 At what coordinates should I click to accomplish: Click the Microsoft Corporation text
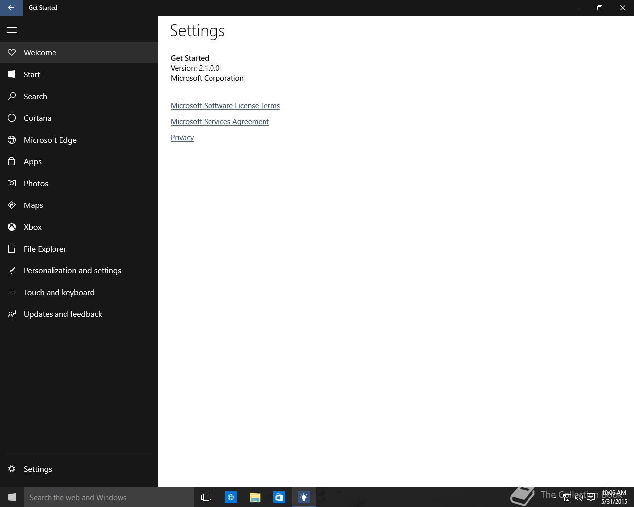point(207,78)
